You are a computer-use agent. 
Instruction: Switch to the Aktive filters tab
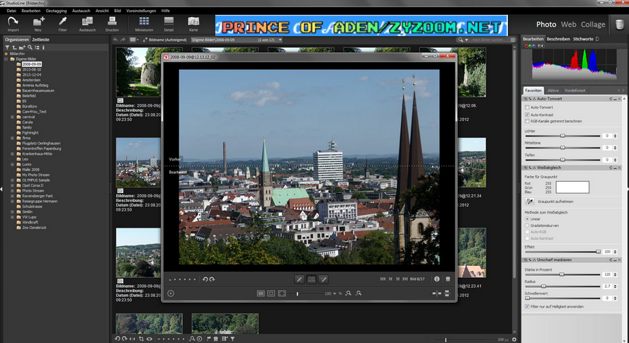(x=552, y=91)
